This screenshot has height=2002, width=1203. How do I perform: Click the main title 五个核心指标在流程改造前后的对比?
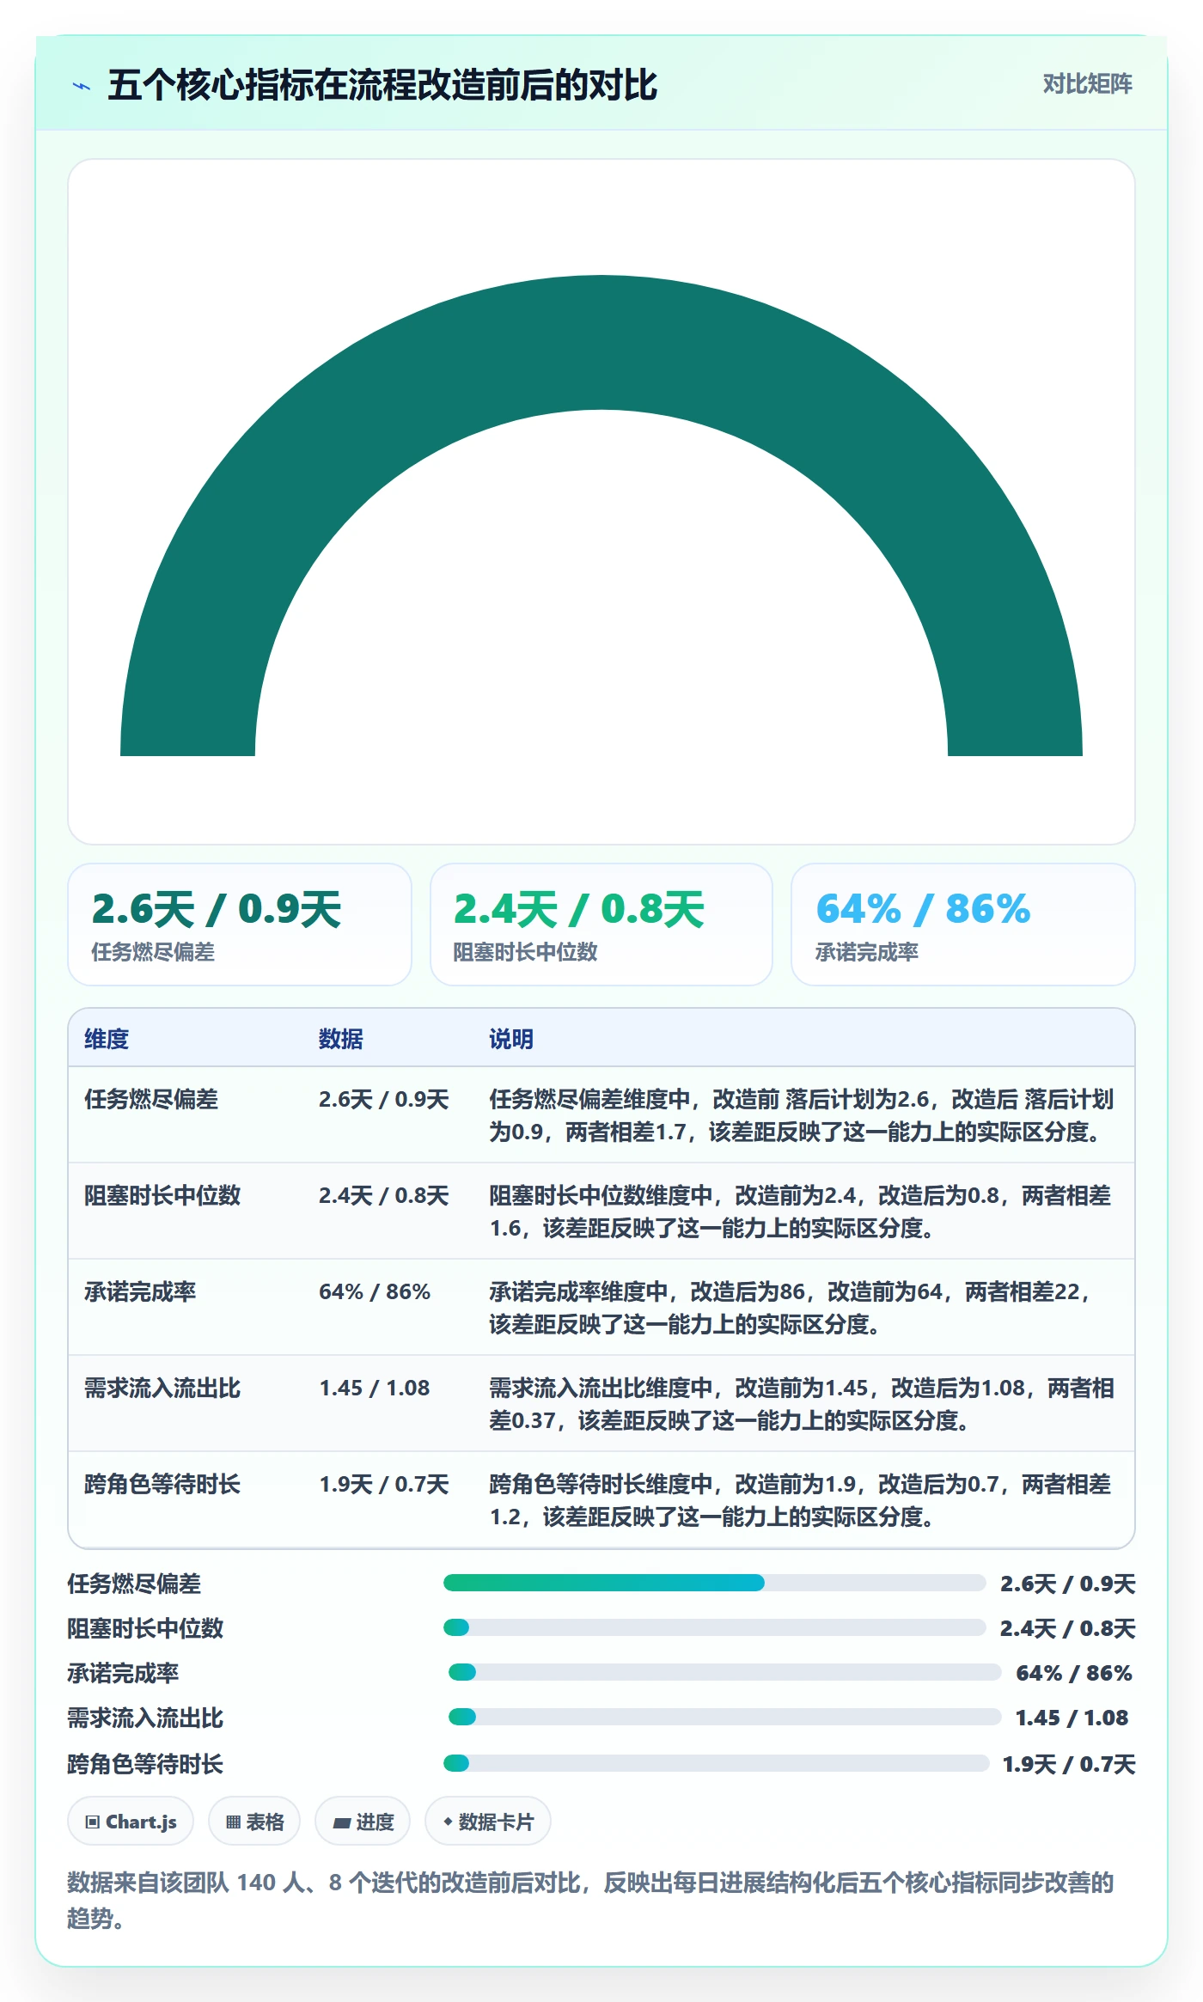click(382, 85)
